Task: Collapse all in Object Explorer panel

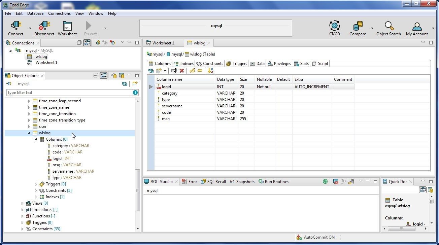Action: (96, 75)
